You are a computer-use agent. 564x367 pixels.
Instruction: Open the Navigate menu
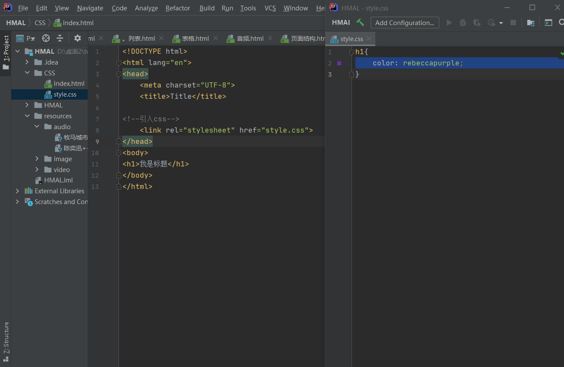pyautogui.click(x=90, y=8)
